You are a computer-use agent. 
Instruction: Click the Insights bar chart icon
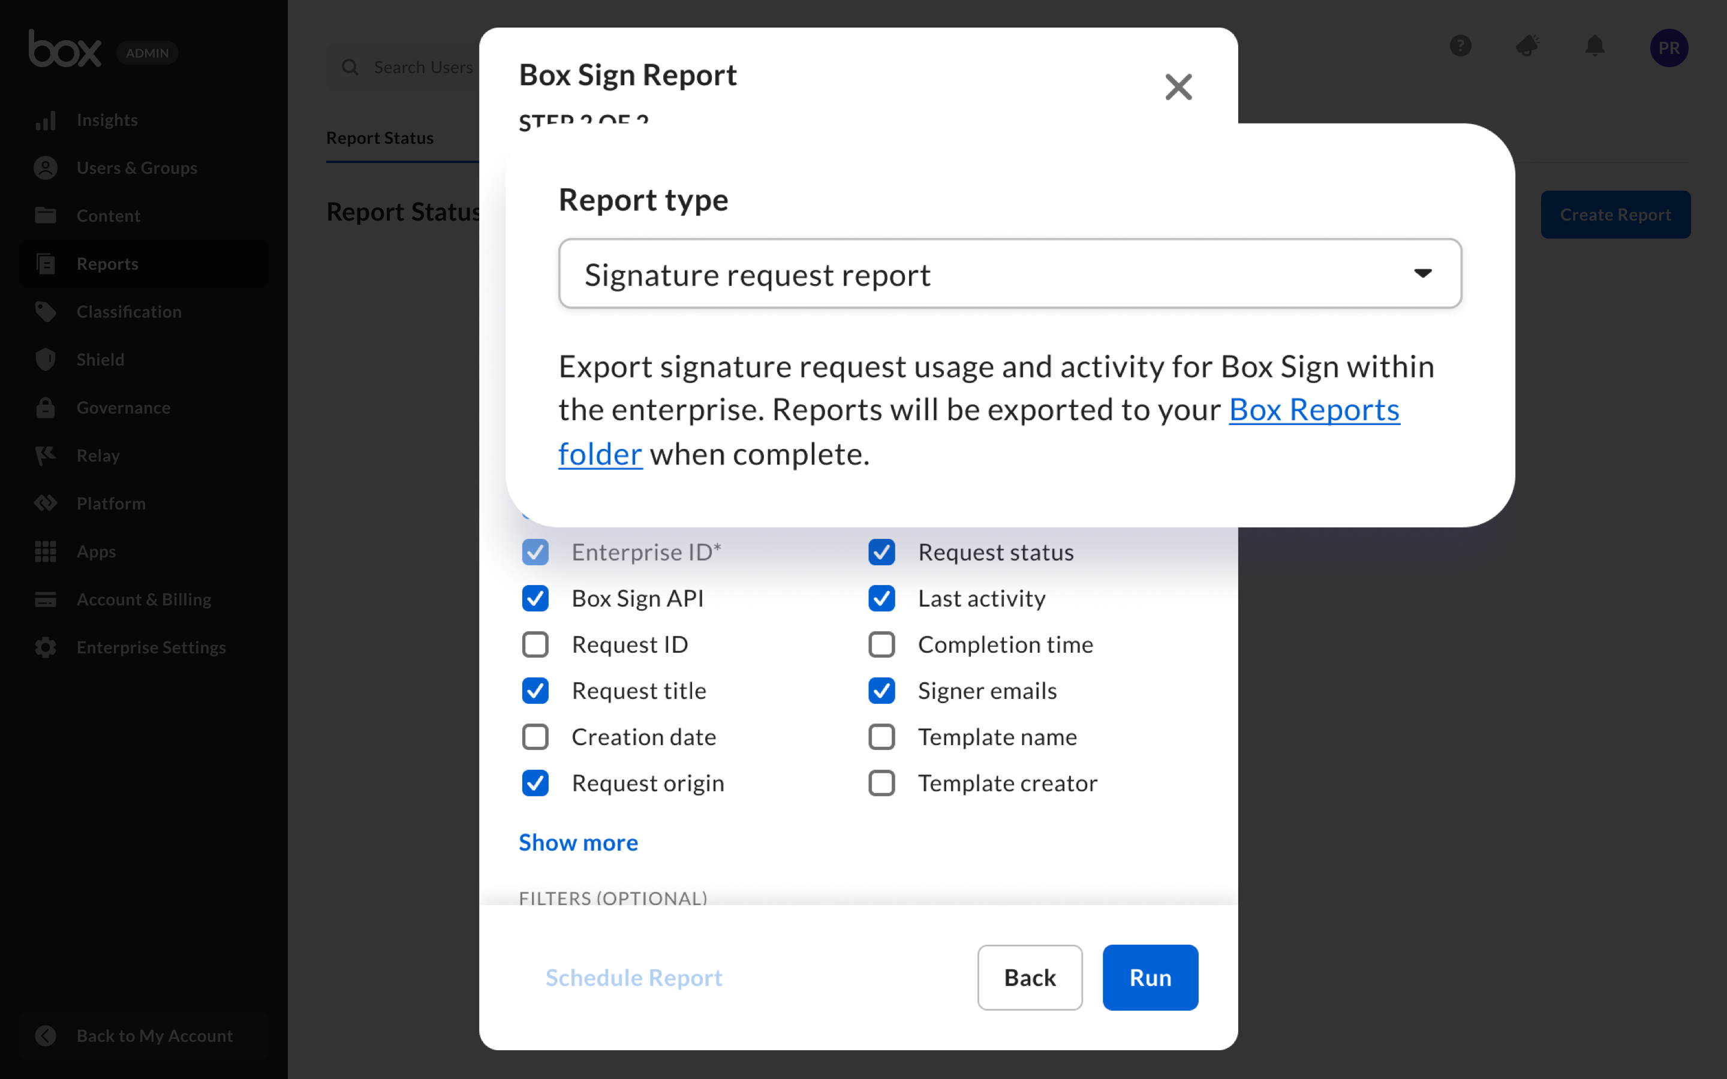tap(46, 120)
